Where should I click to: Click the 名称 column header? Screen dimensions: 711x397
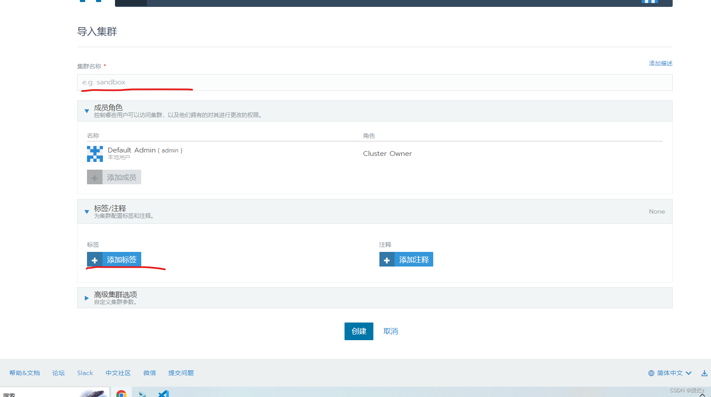point(93,136)
